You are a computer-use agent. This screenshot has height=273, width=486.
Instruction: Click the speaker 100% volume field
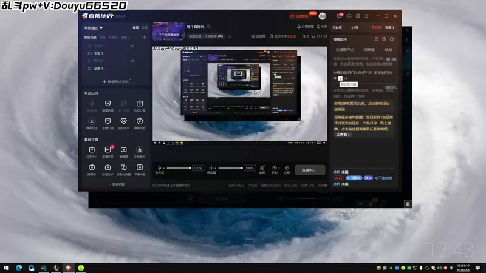(250, 168)
